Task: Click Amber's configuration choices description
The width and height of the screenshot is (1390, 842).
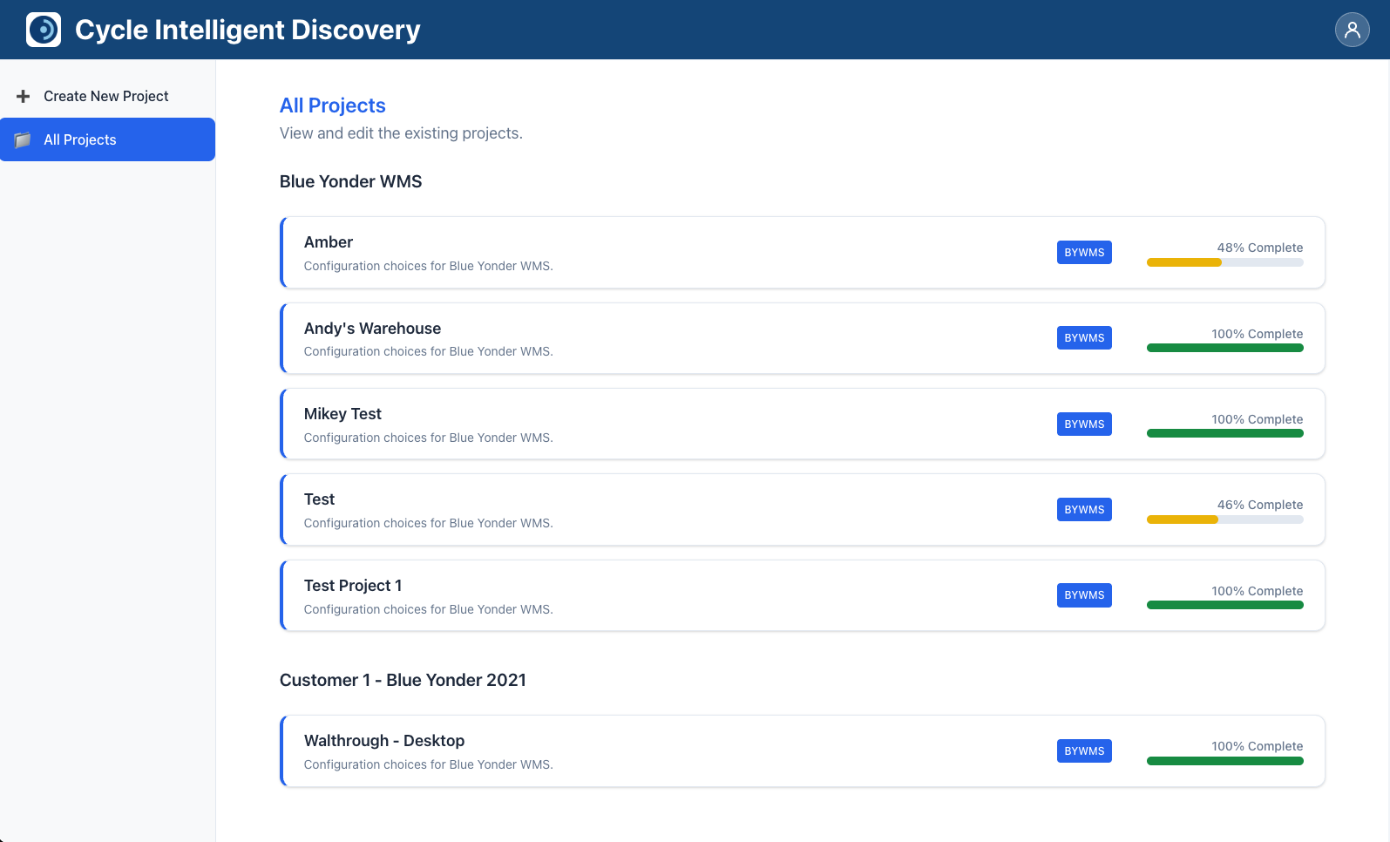Action: 428,266
